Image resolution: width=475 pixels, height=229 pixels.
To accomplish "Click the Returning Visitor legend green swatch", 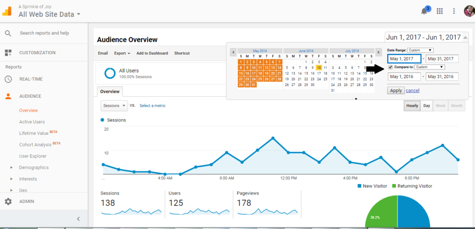I will click(x=394, y=186).
